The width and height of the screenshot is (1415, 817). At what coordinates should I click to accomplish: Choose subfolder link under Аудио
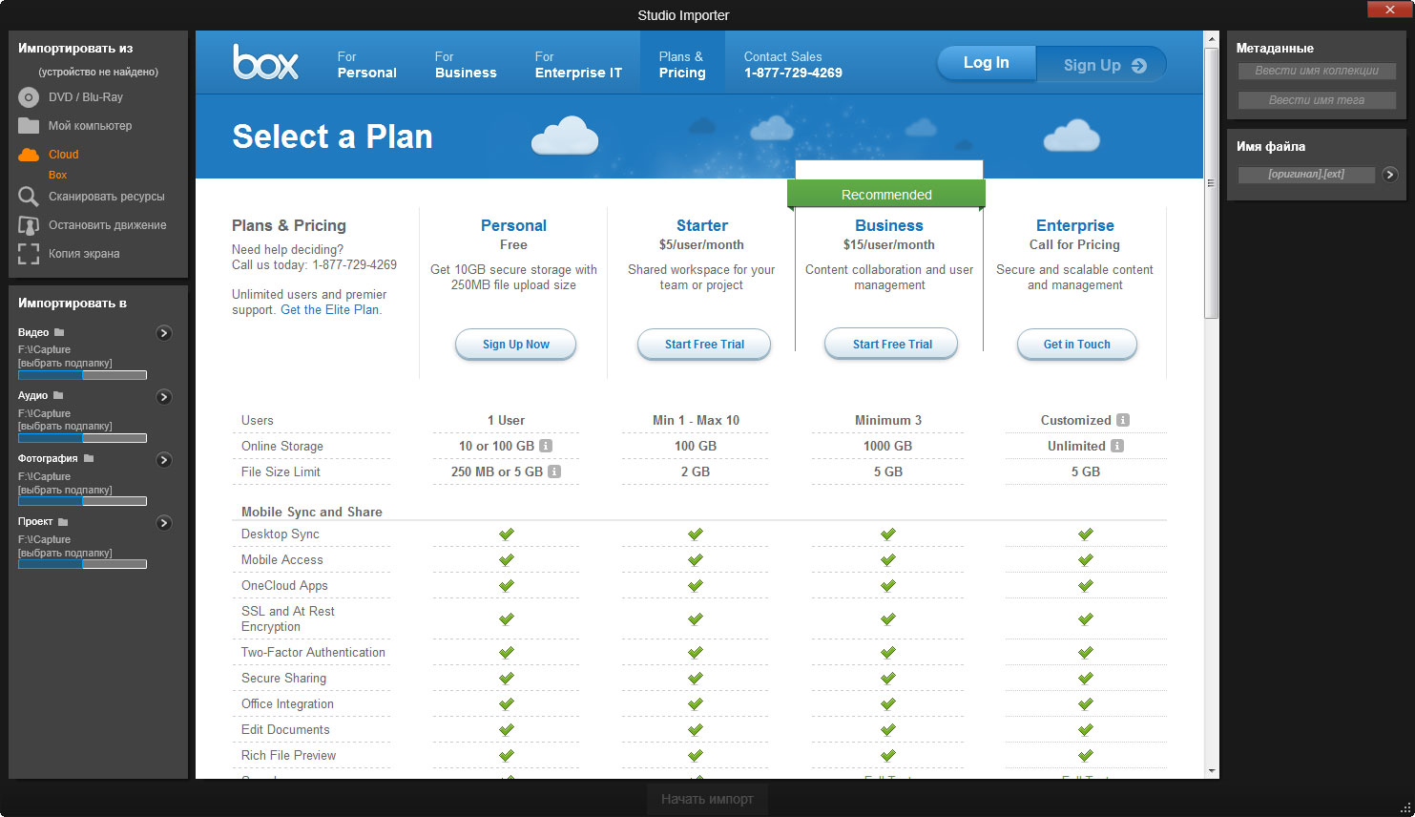click(65, 427)
